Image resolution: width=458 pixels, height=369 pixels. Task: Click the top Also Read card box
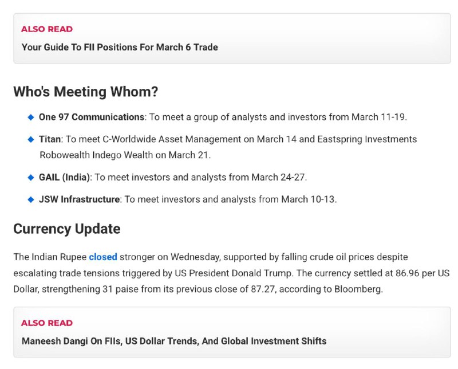pos(232,38)
